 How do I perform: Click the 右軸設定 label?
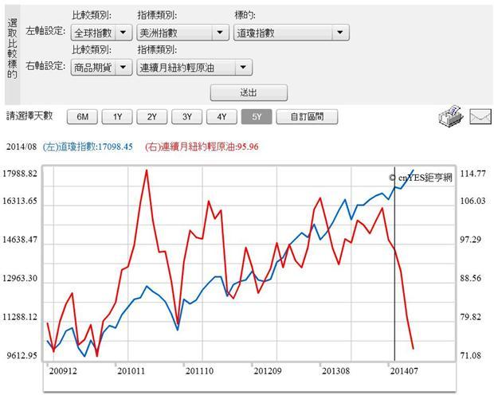(45, 65)
